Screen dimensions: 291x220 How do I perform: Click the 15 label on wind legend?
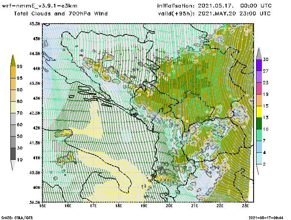[266, 106]
